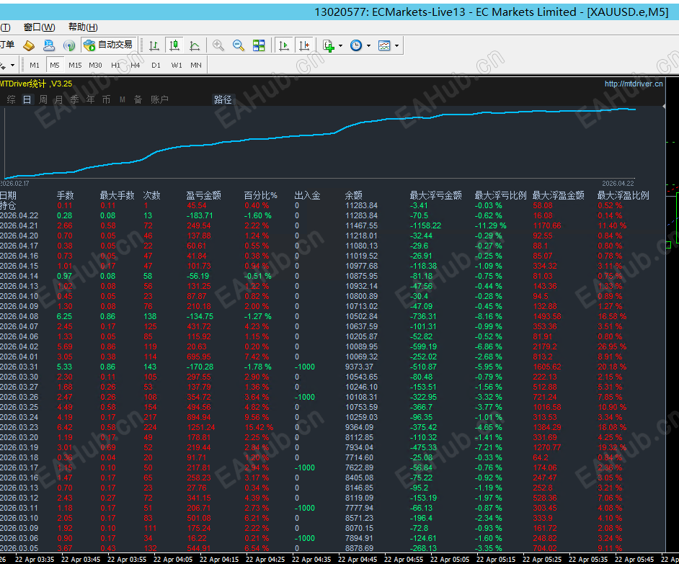Expand the periods clock dropdown
679x564 pixels.
(368, 45)
